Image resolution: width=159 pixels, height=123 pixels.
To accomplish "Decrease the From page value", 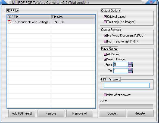I will tap(130, 66).
